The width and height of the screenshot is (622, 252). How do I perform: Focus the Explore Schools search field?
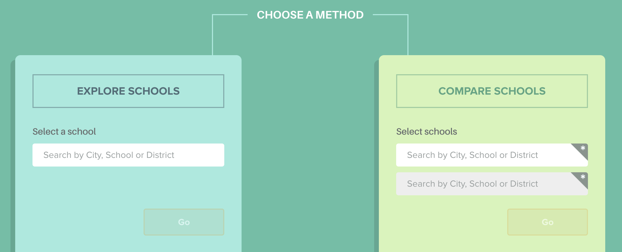pyautogui.click(x=128, y=155)
